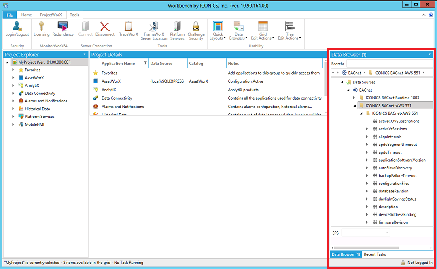The height and width of the screenshot is (269, 437).
Task: Open the Quick Layouts dropdown
Action: click(218, 31)
